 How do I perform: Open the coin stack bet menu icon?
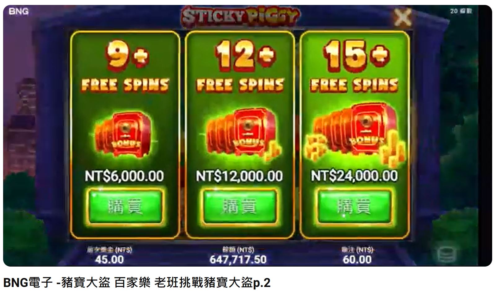tap(446, 255)
